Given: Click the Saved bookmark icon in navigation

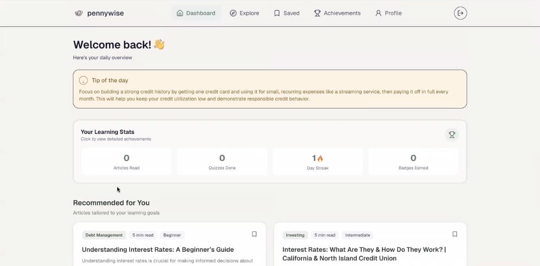Looking at the screenshot, I should coord(277,13).
